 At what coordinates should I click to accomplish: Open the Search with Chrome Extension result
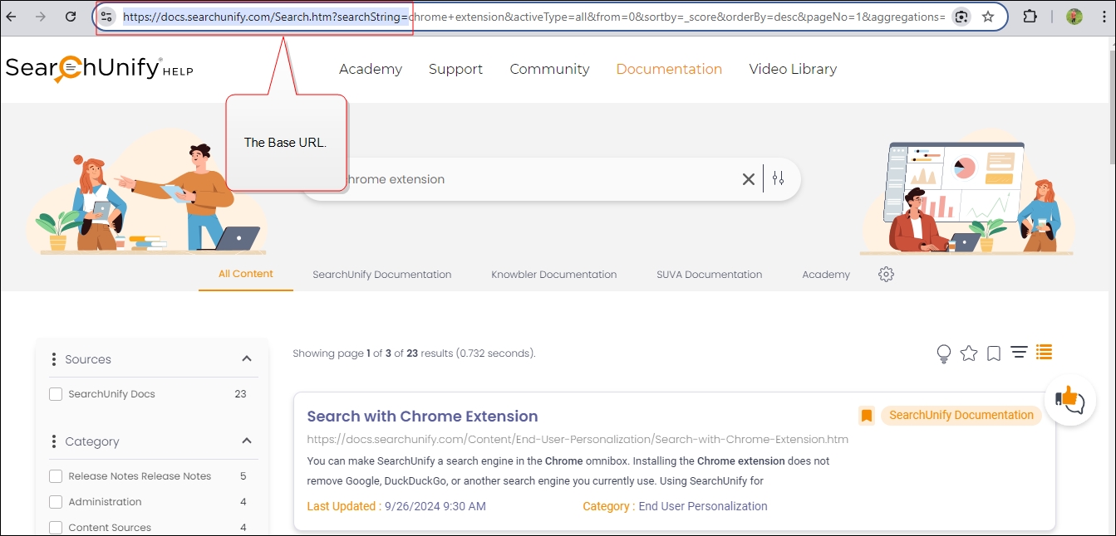[422, 417]
